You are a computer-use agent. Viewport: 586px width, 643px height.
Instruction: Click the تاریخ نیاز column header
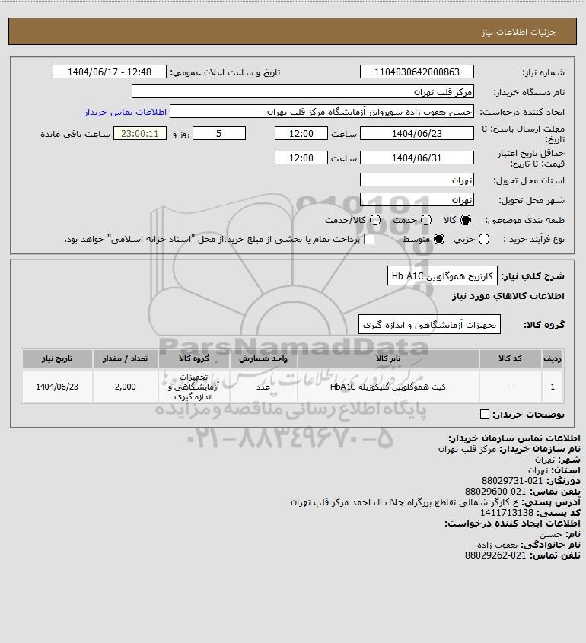57,359
